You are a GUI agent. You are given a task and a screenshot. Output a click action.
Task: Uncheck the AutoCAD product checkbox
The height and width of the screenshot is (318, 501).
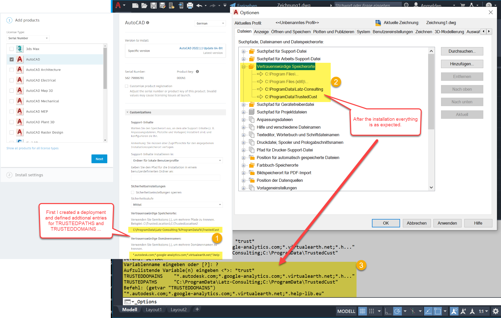click(x=12, y=59)
